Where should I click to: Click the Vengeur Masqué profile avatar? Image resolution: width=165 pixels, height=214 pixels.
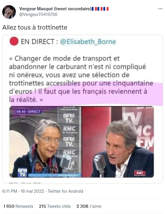click(9, 12)
